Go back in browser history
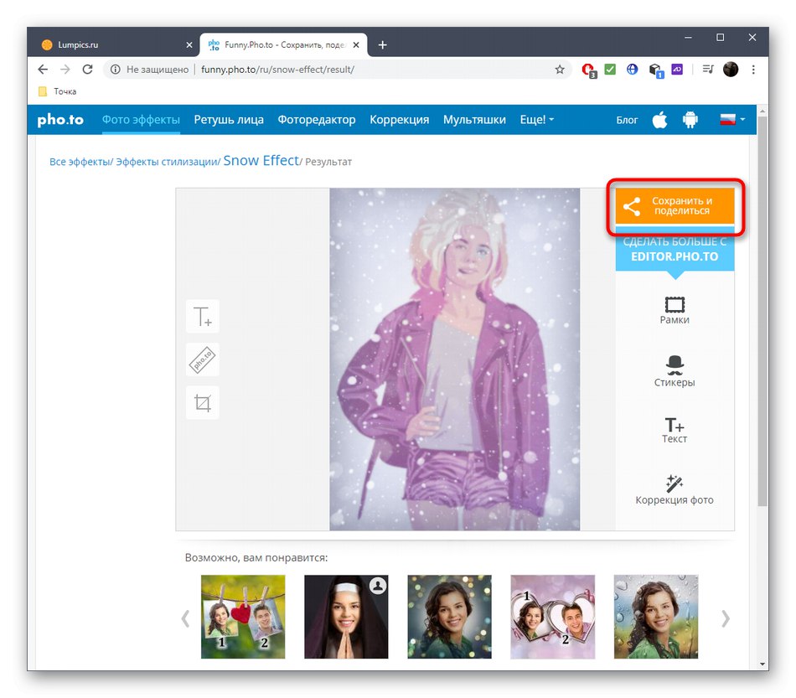Screen dimensions: 796x698 pos(43,70)
